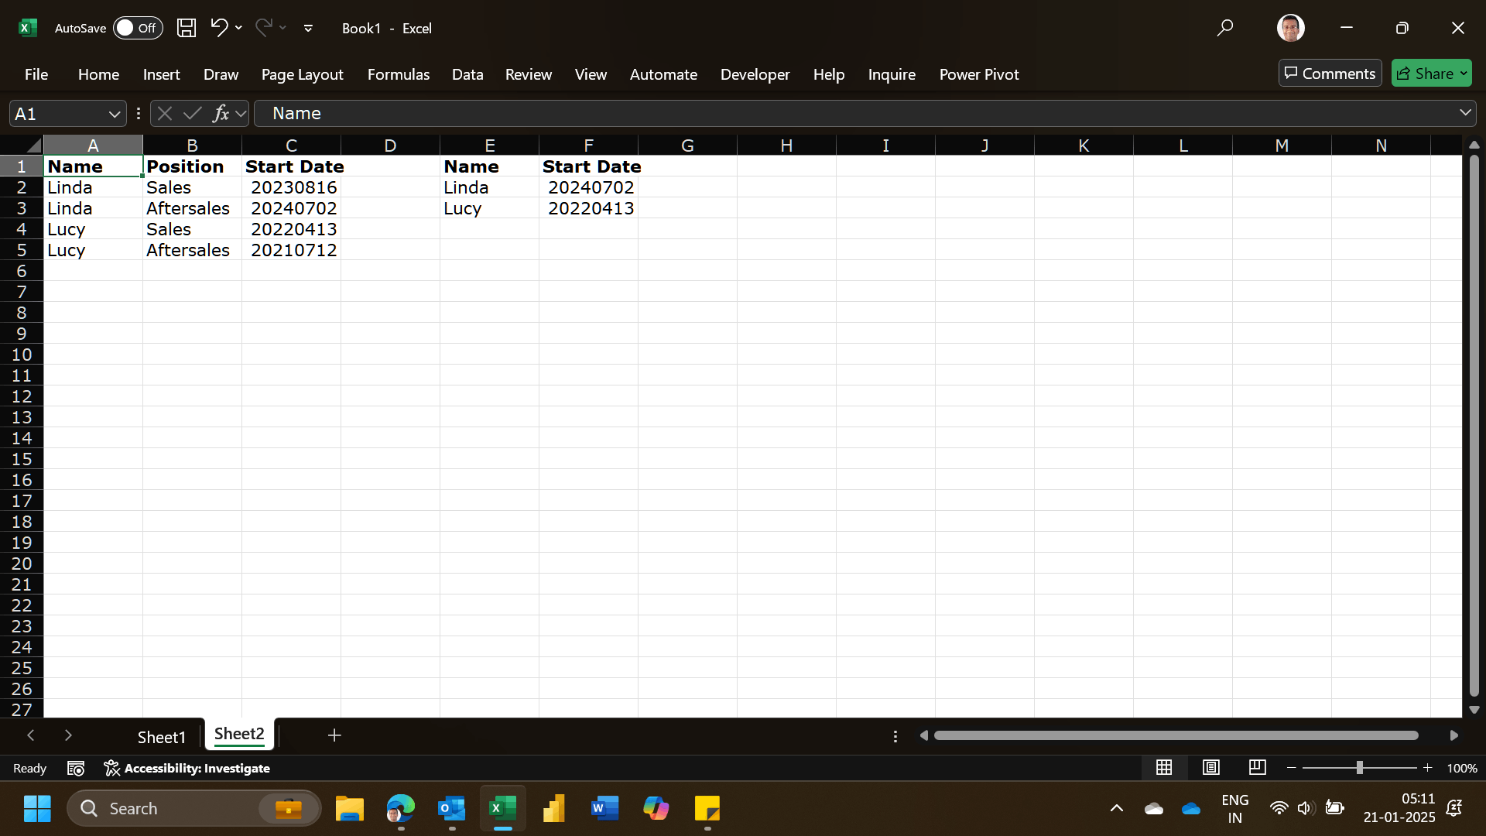
Task: Open the Search in the title bar
Action: pos(1225,27)
